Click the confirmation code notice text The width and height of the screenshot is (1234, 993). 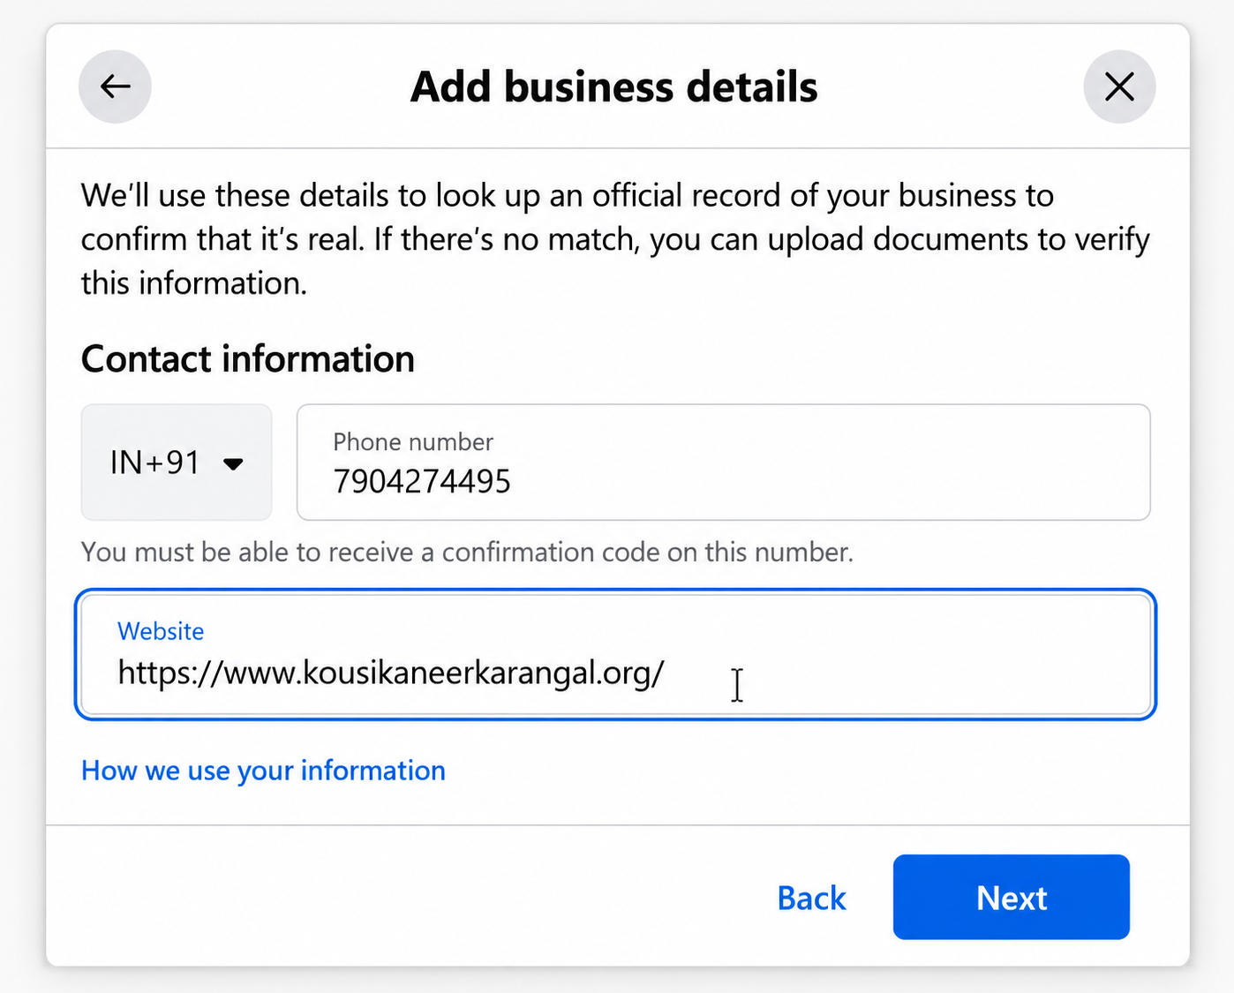click(x=467, y=553)
